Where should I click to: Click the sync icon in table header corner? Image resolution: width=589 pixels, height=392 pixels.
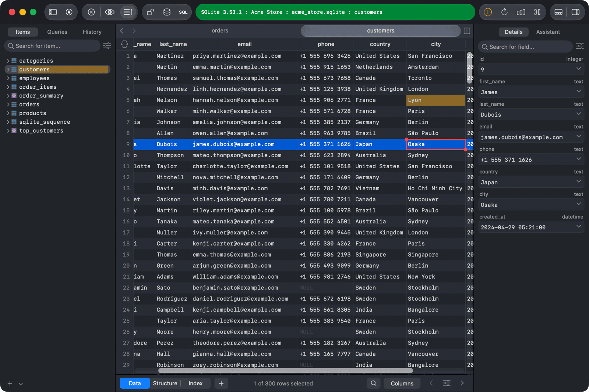(124, 44)
